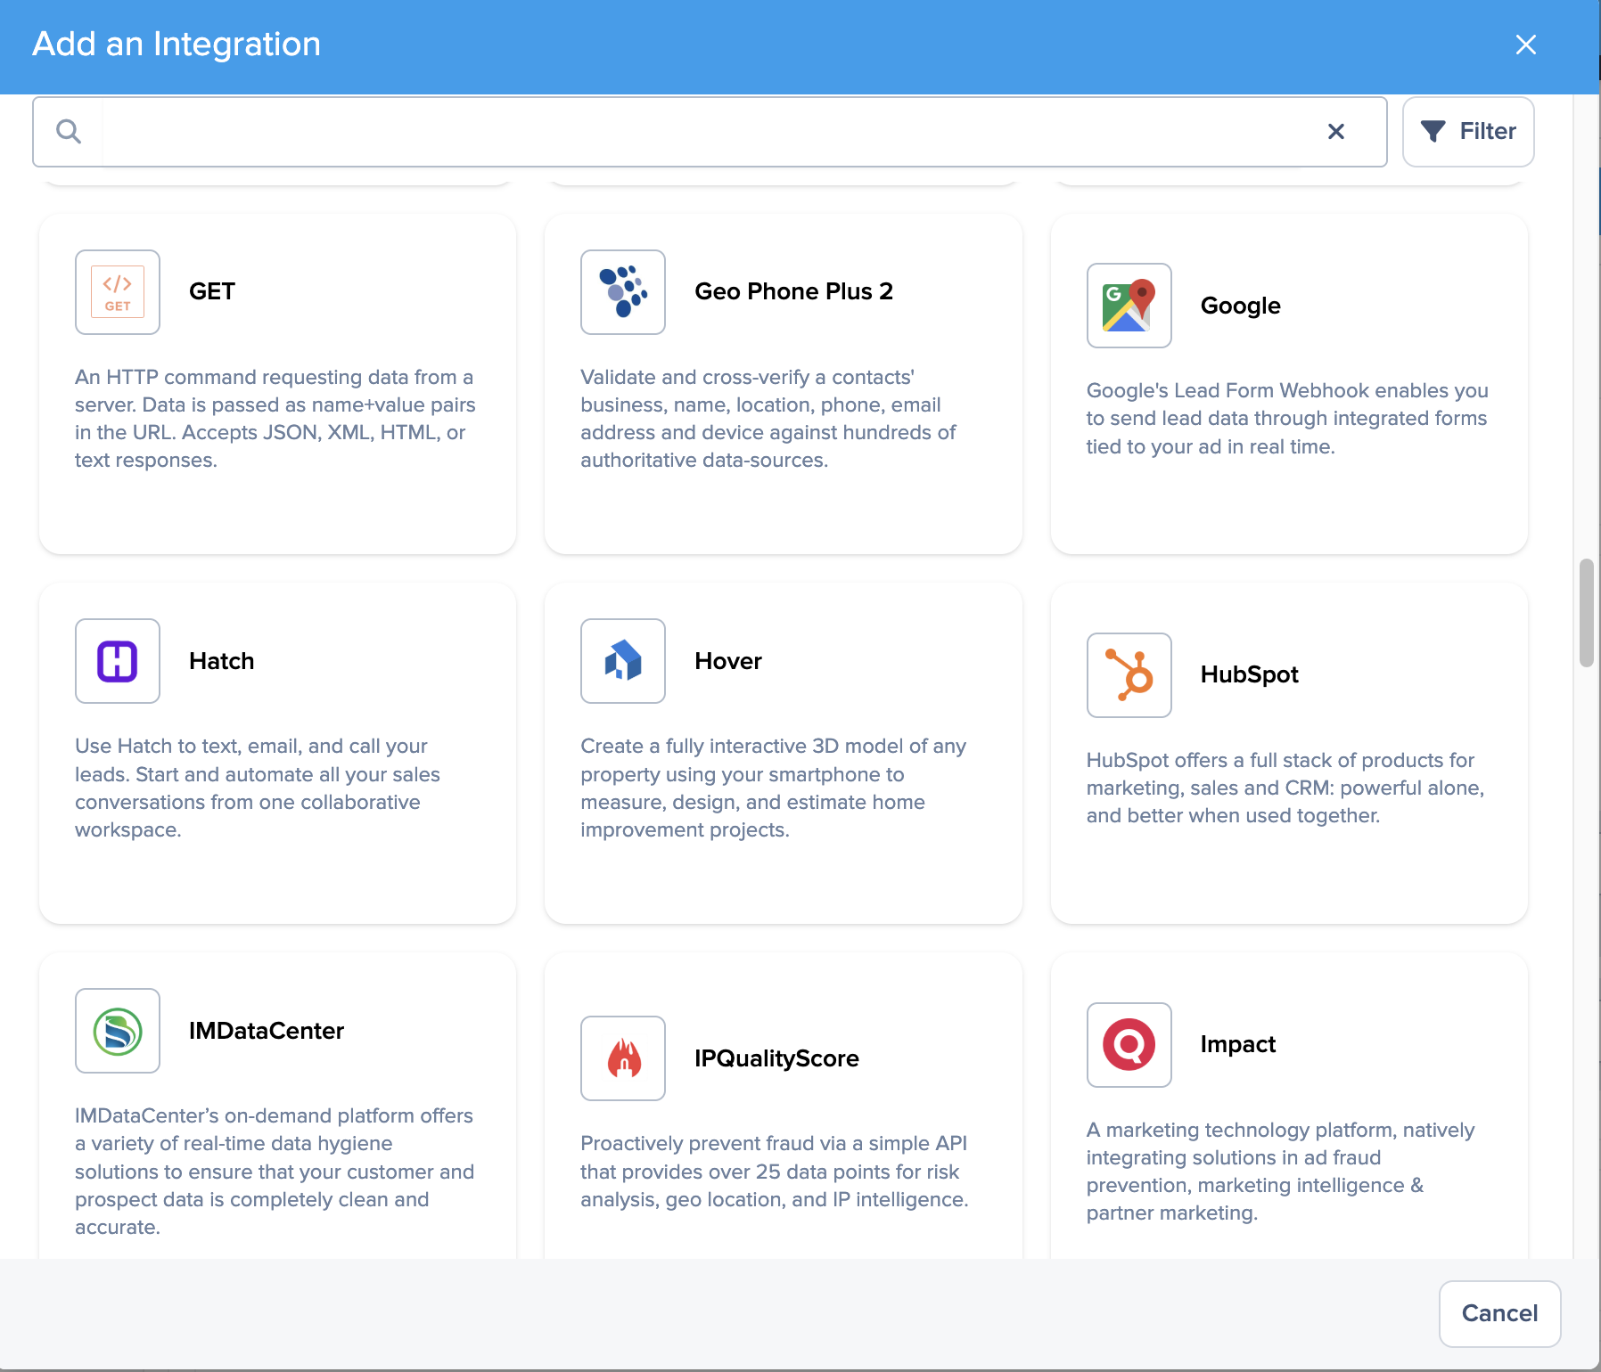1601x1372 pixels.
Task: Choose the purple Hatch logo icon
Action: (x=118, y=661)
